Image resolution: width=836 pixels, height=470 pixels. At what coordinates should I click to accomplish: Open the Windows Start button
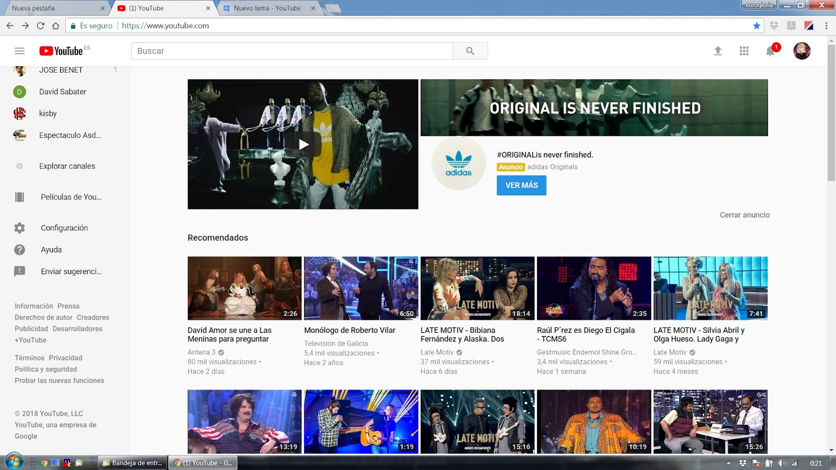point(14,462)
